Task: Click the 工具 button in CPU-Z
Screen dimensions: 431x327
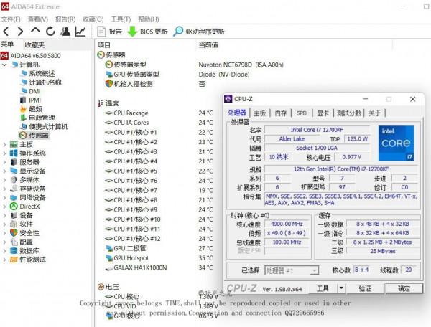Action: pos(323,288)
